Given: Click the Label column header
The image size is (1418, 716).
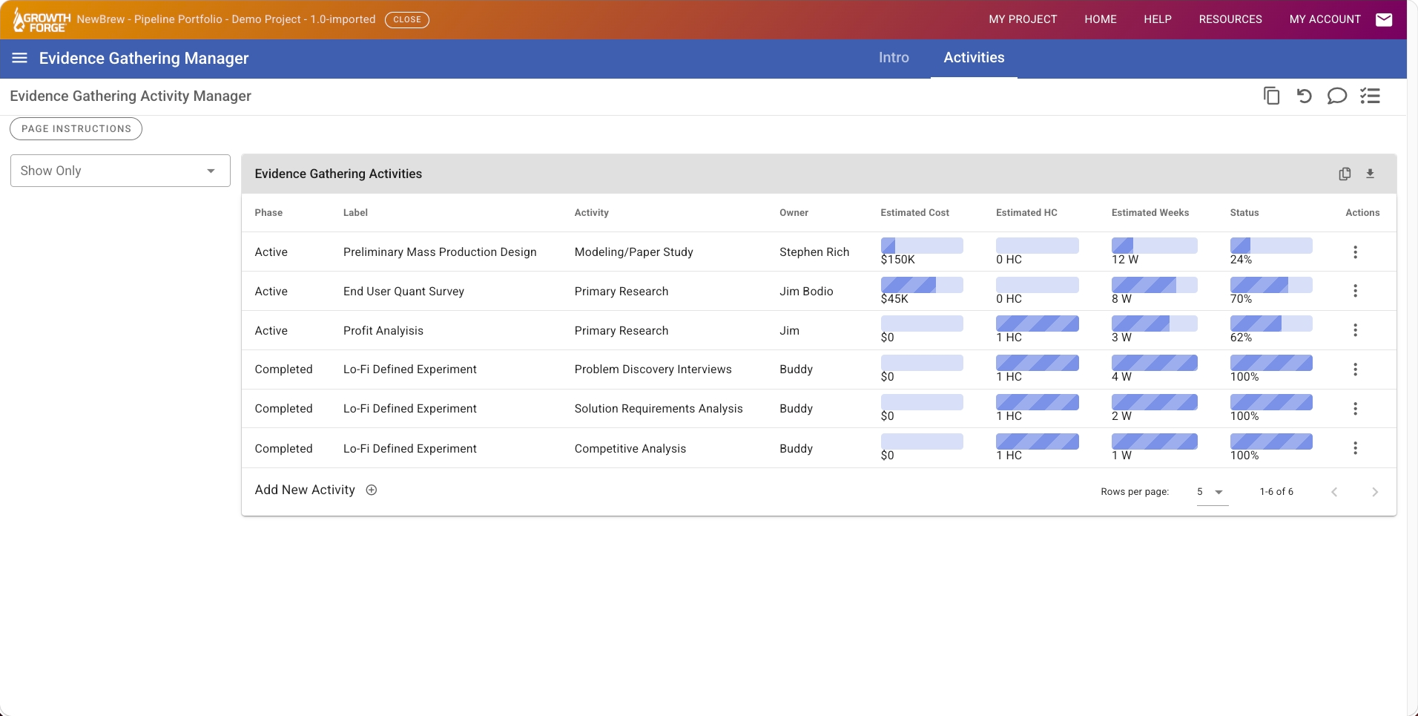Looking at the screenshot, I should tap(355, 213).
